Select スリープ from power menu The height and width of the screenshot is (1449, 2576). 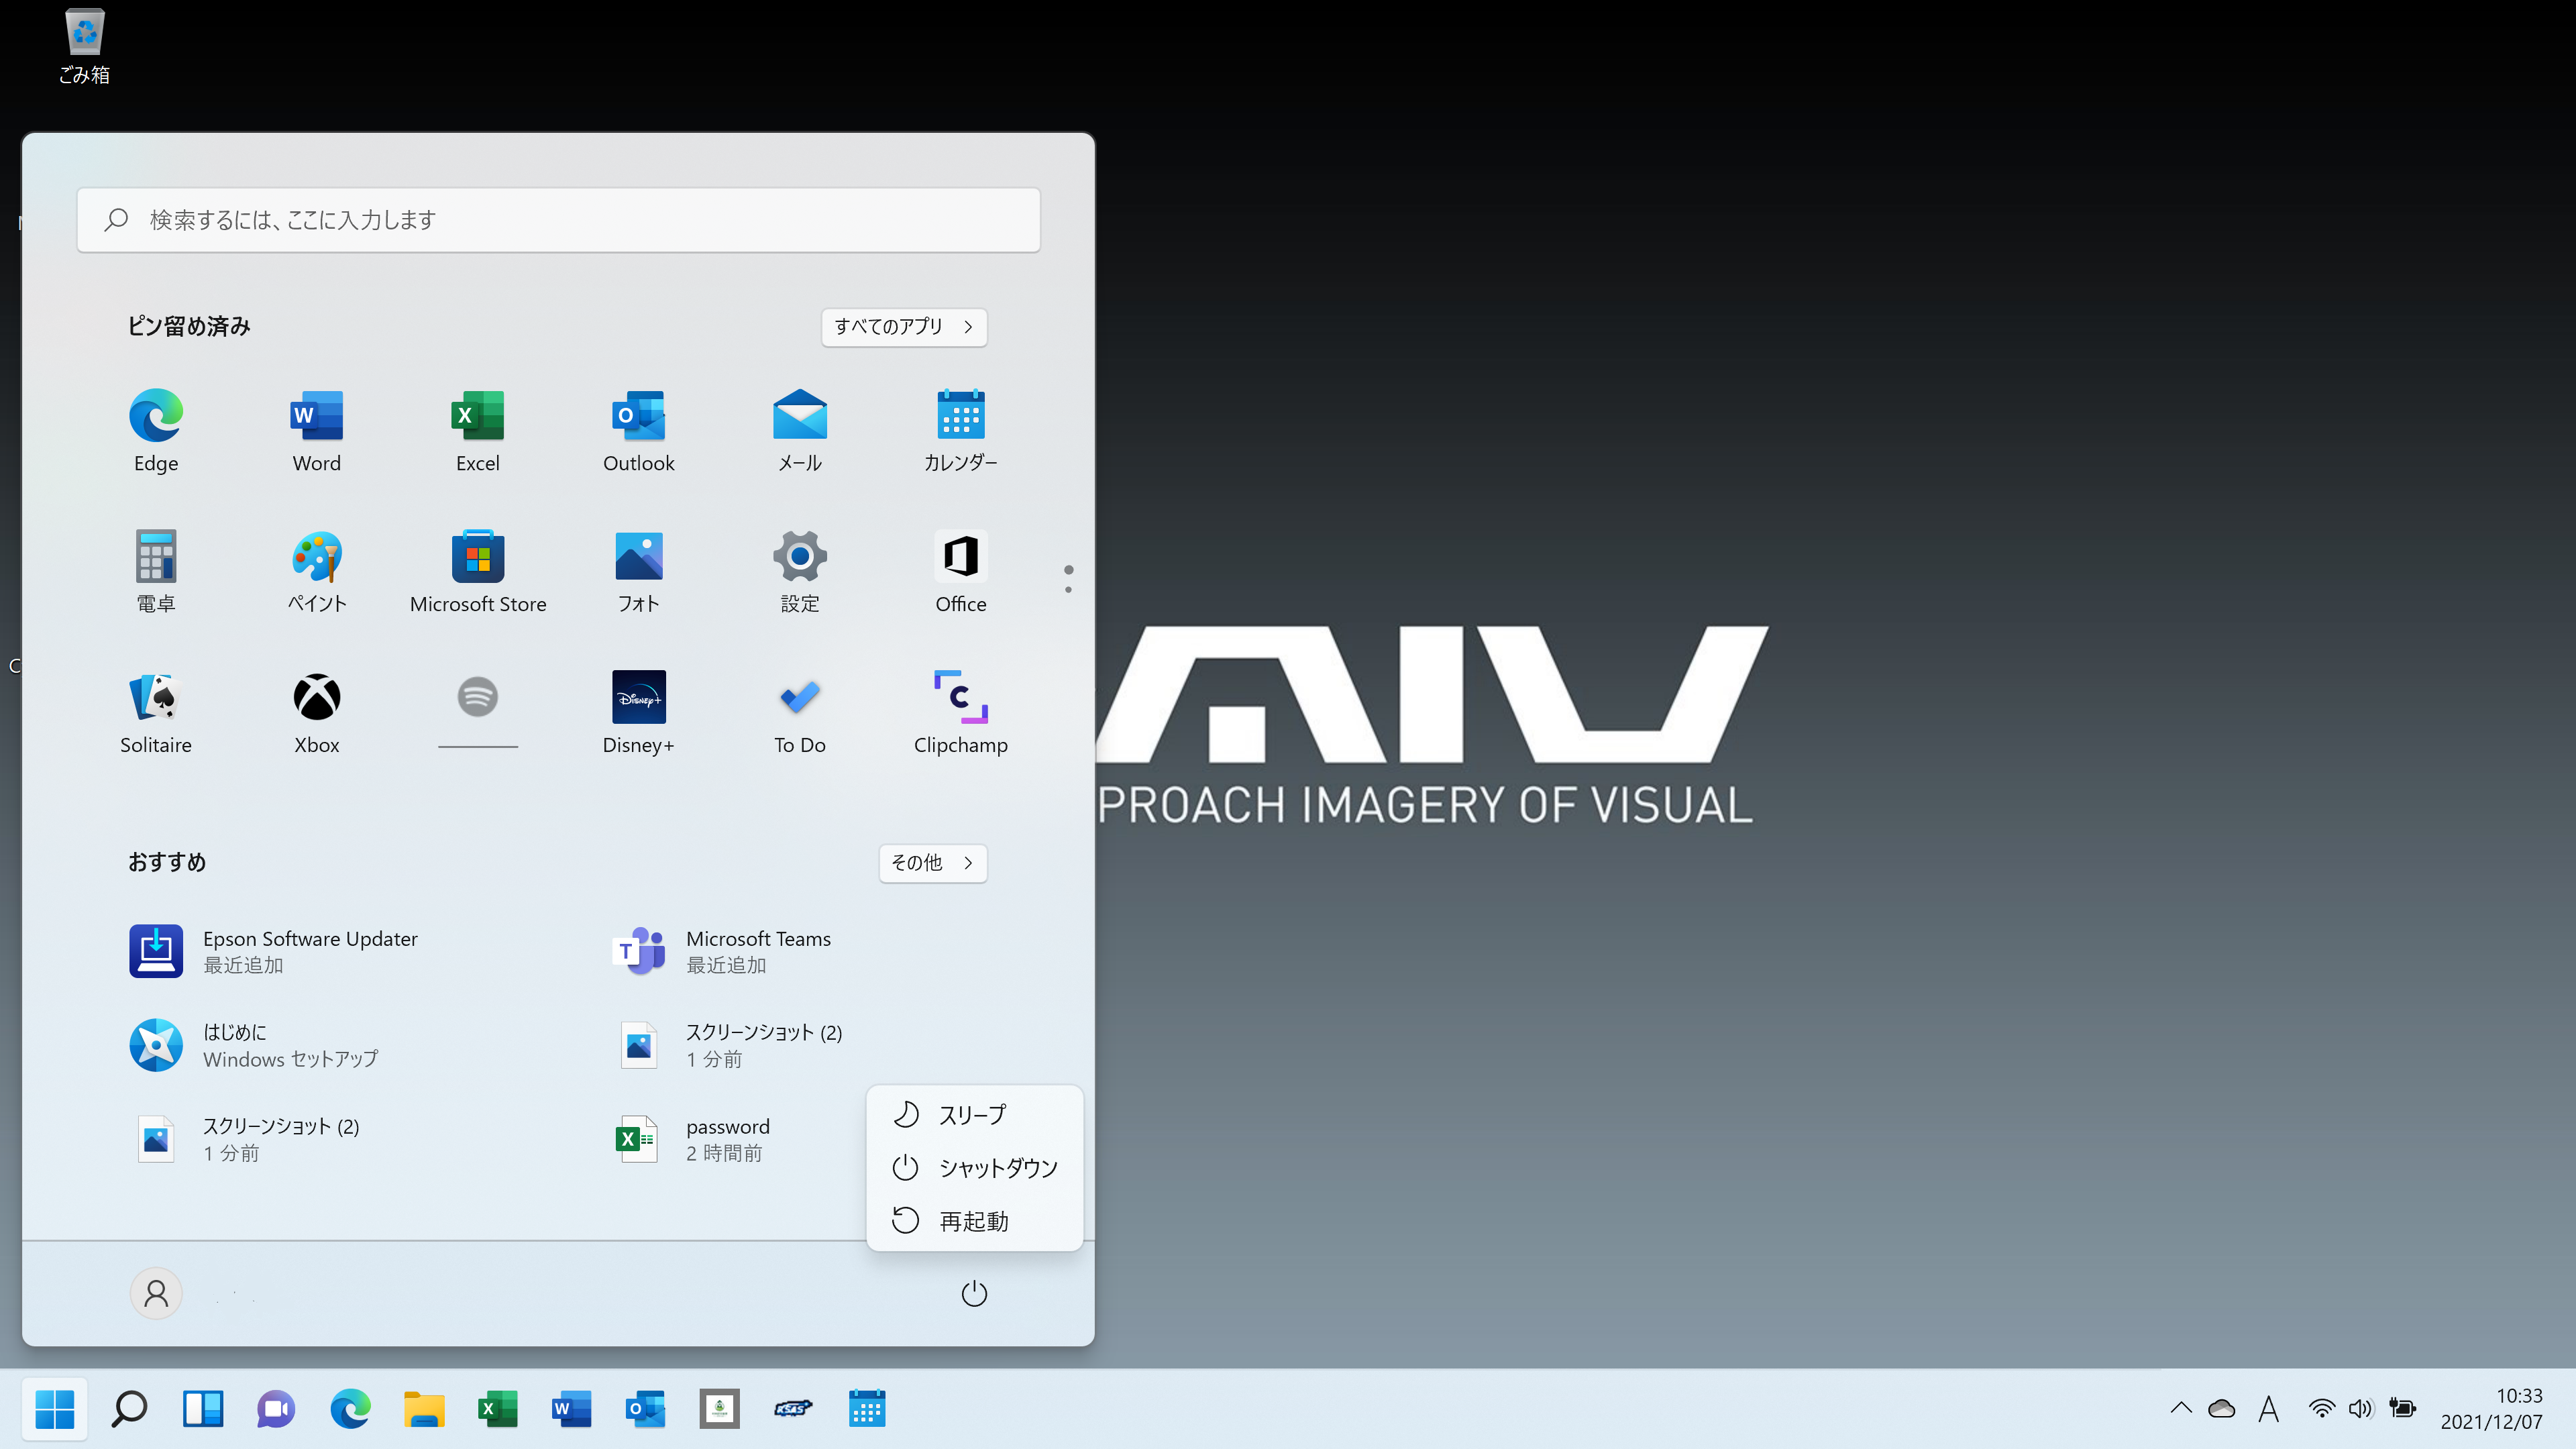(972, 1114)
